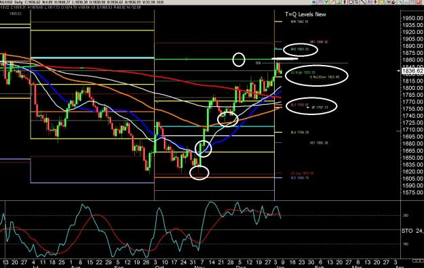This screenshot has width=424, height=268.
Task: Click the XAUUSD Daily title text
Action: point(12,2)
